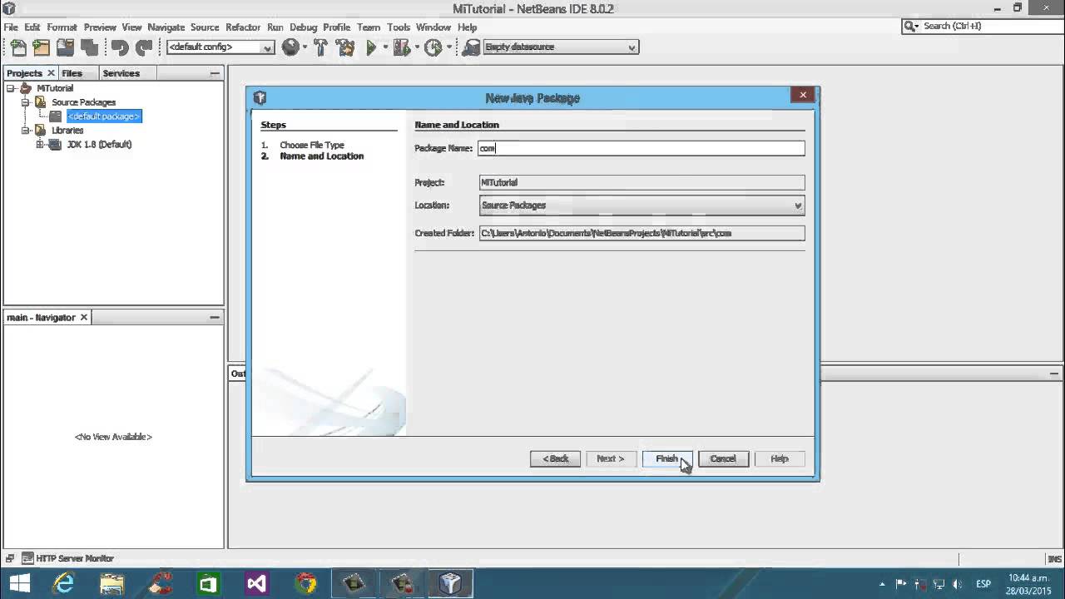The image size is (1065, 599).
Task: Select the <default package> tree item
Action: [x=104, y=116]
